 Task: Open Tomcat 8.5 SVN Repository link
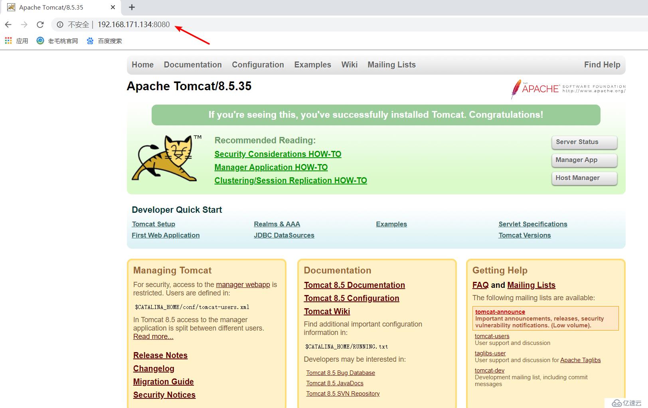coord(343,394)
